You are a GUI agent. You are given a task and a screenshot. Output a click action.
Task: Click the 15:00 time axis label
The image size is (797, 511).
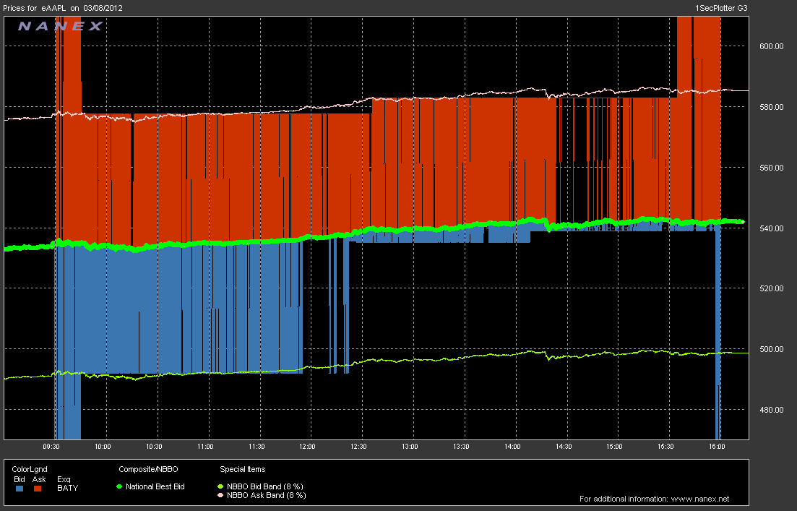pos(614,447)
